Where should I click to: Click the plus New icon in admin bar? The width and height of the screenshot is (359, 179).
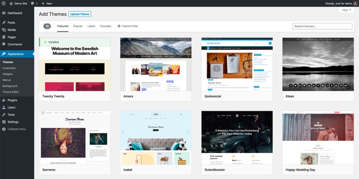43,3
